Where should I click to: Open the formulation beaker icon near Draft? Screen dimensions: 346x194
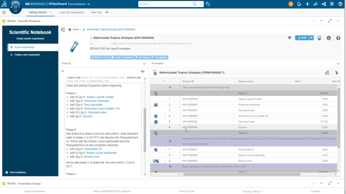click(319, 38)
